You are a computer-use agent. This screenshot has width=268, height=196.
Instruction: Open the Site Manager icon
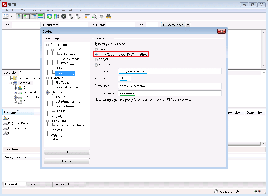tap(6, 16)
